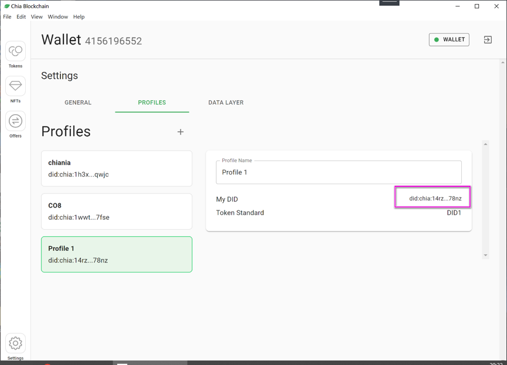Click the DID1 token standard value
The image size is (507, 365).
click(454, 213)
